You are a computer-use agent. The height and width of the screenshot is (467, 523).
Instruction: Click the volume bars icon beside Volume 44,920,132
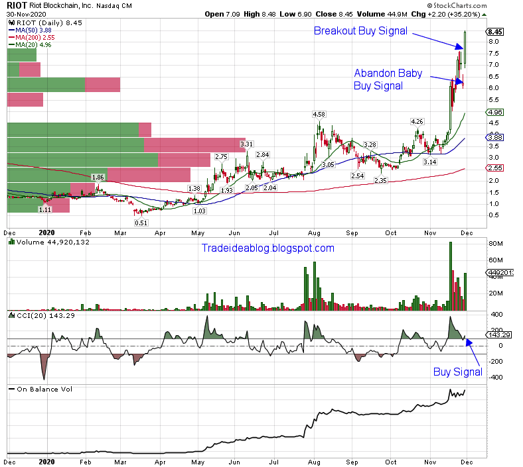tap(12, 242)
